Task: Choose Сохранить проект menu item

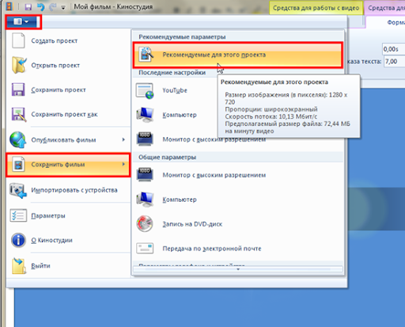Action: click(x=69, y=89)
